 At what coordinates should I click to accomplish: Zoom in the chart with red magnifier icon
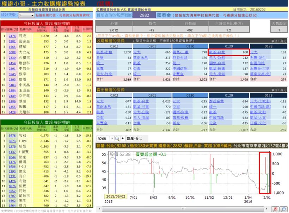pos(275,209)
